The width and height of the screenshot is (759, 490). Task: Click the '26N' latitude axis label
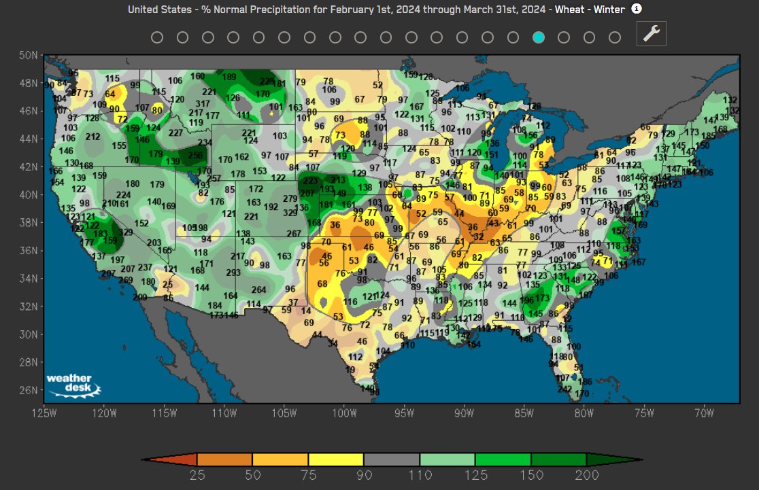click(28, 390)
